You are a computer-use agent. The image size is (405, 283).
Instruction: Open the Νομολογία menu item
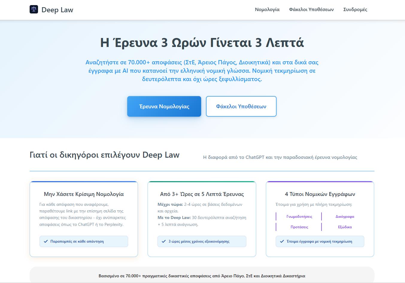tap(267, 10)
